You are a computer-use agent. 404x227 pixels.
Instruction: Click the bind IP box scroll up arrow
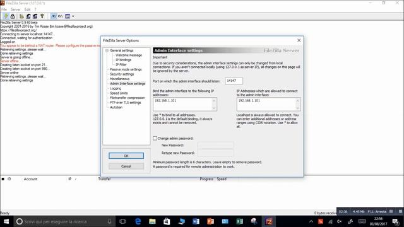click(214, 100)
